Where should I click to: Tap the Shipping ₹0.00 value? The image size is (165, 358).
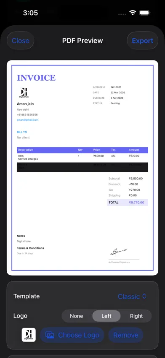pyautogui.click(x=133, y=195)
